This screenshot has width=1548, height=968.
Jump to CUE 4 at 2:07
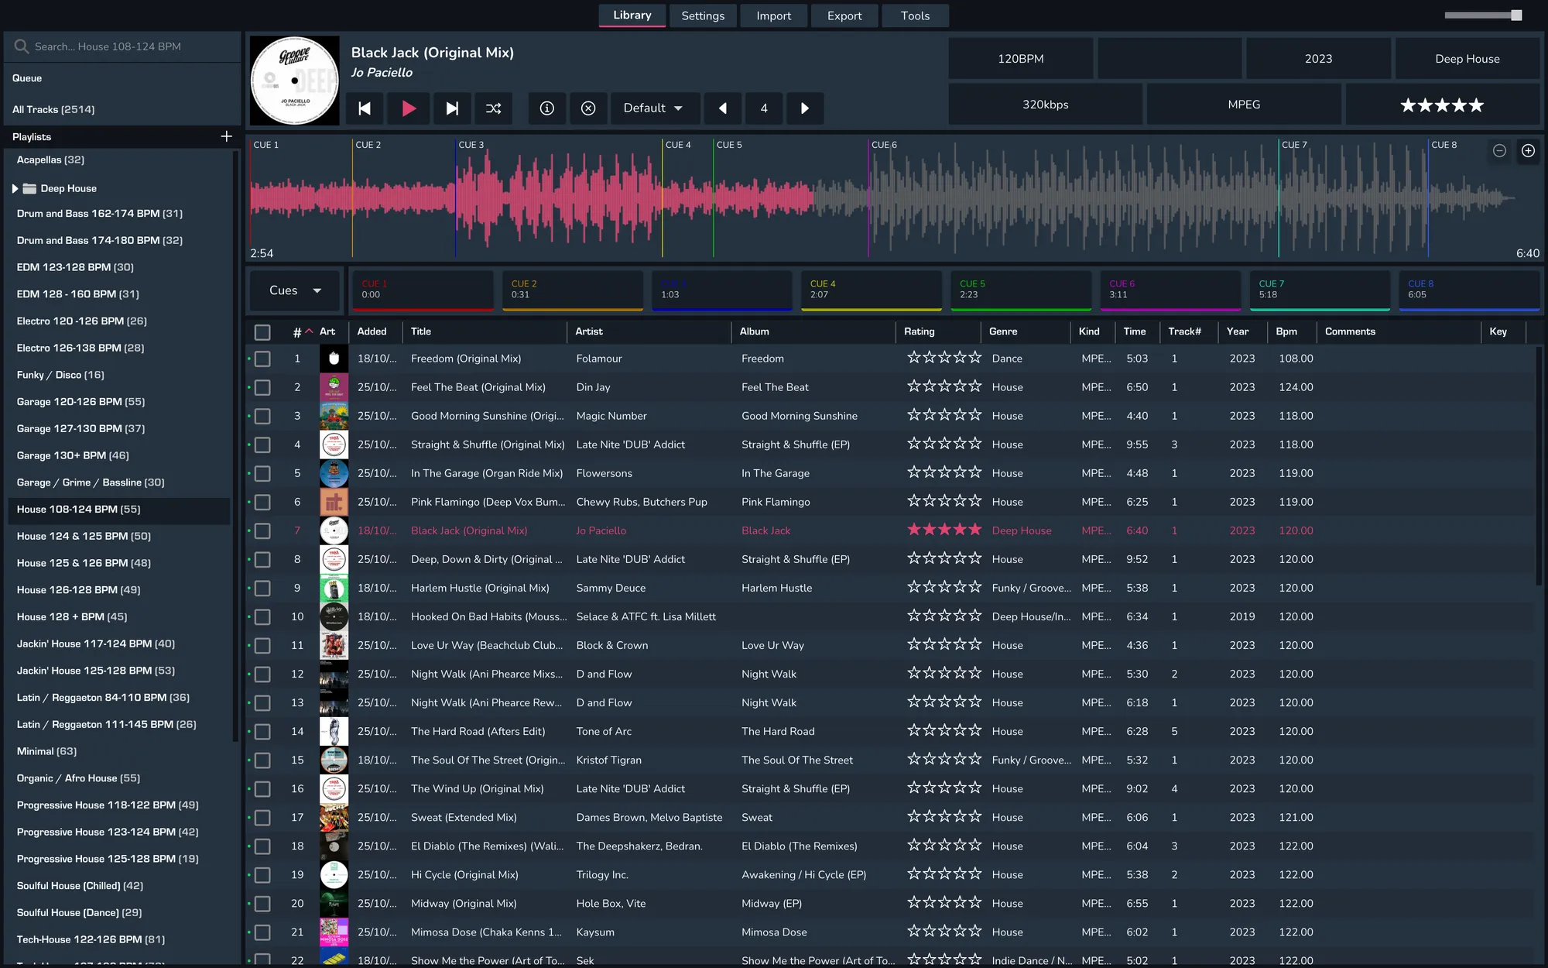point(871,290)
